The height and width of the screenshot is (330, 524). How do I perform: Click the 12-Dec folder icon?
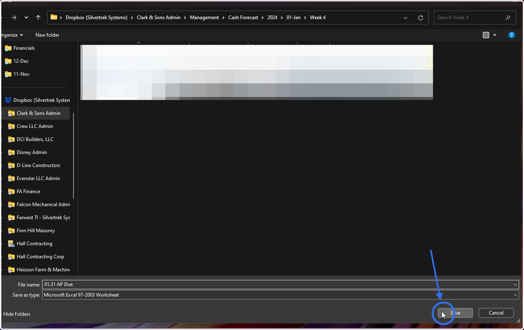pos(8,61)
